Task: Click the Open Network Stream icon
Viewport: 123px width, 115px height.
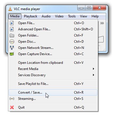Action: 12,48
